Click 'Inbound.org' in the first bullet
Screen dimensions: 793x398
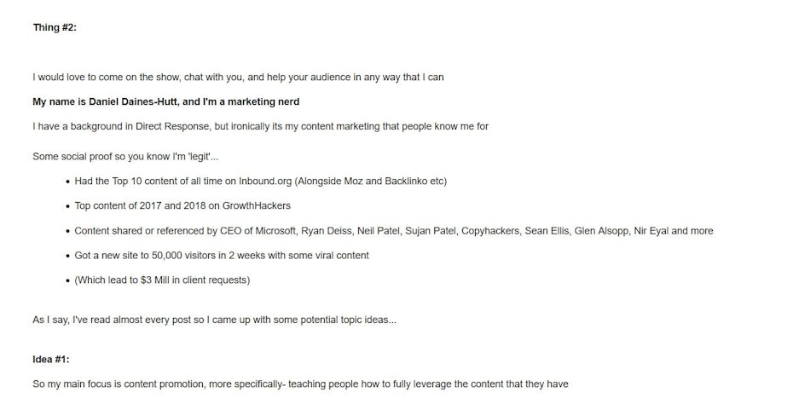click(x=267, y=182)
